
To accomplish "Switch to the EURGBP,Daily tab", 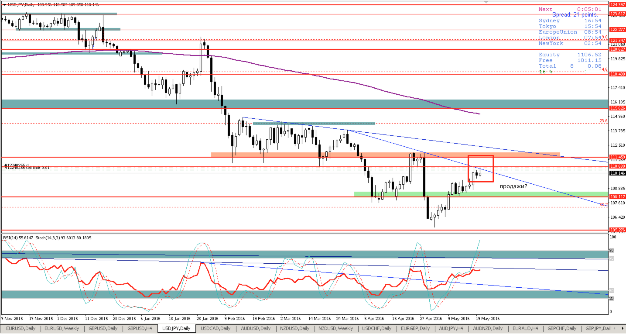I will click(415, 328).
